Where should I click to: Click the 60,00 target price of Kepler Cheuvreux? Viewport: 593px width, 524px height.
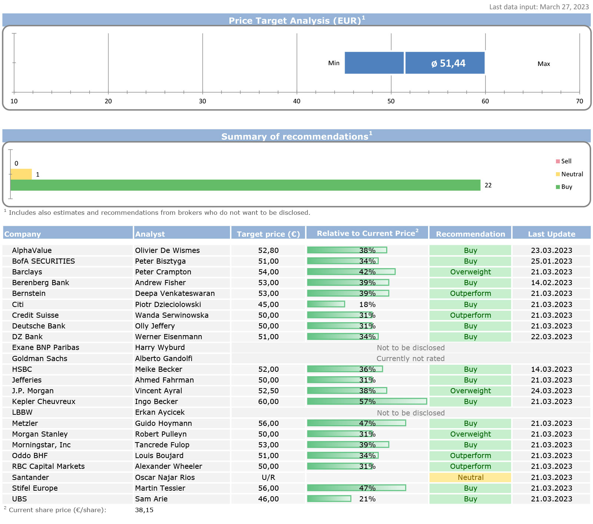click(x=268, y=401)
